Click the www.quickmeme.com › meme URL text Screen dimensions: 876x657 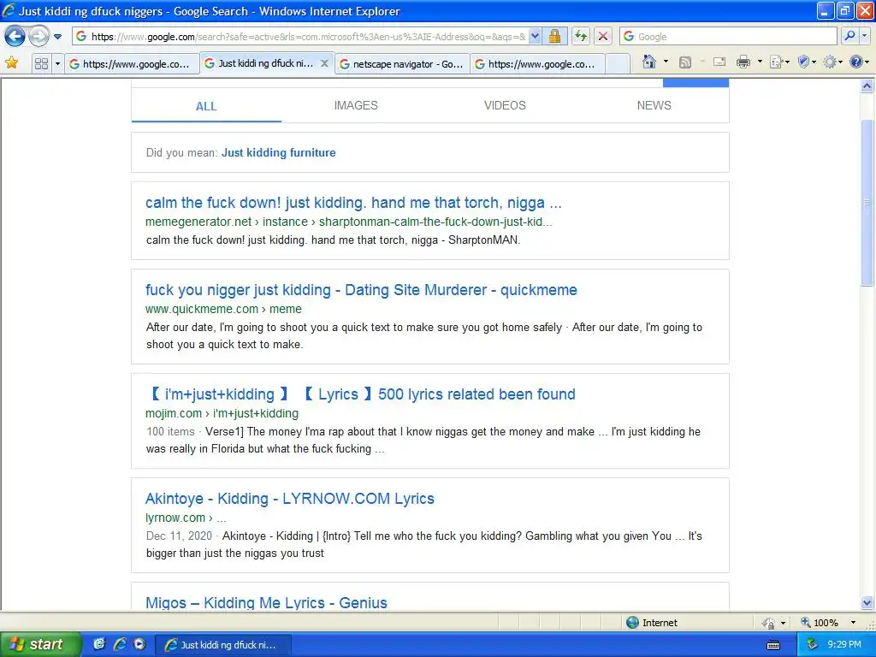[x=223, y=309]
